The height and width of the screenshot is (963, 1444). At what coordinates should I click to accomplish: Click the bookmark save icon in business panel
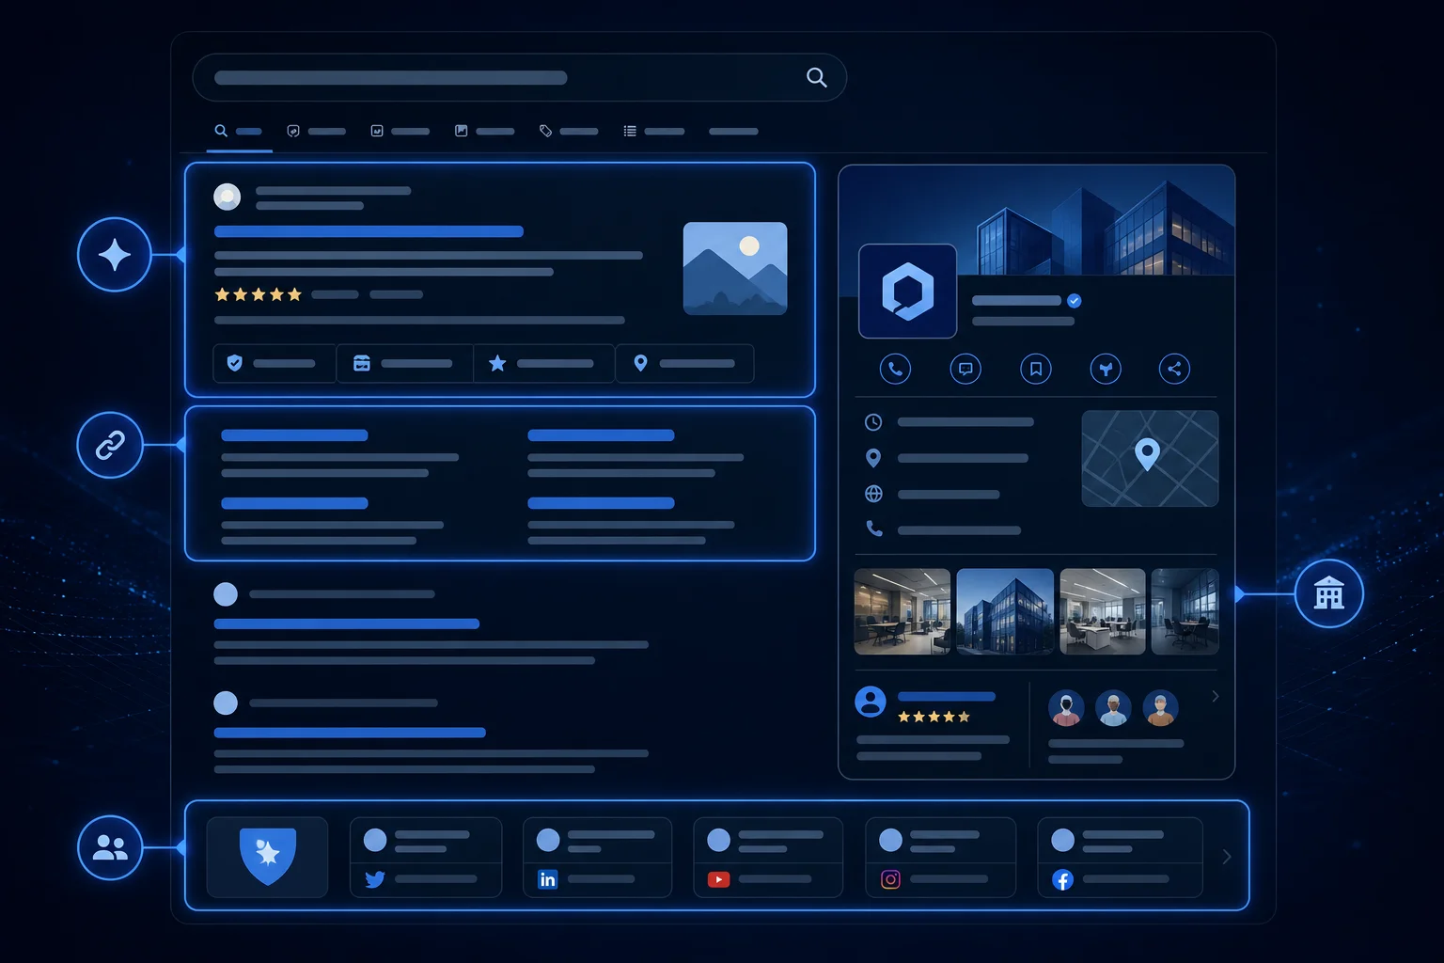click(x=1036, y=369)
